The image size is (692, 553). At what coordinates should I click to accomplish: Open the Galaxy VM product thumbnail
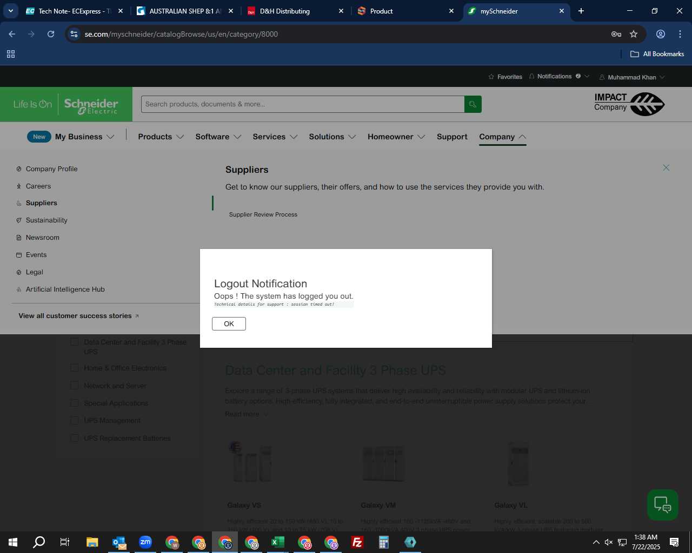(383, 463)
